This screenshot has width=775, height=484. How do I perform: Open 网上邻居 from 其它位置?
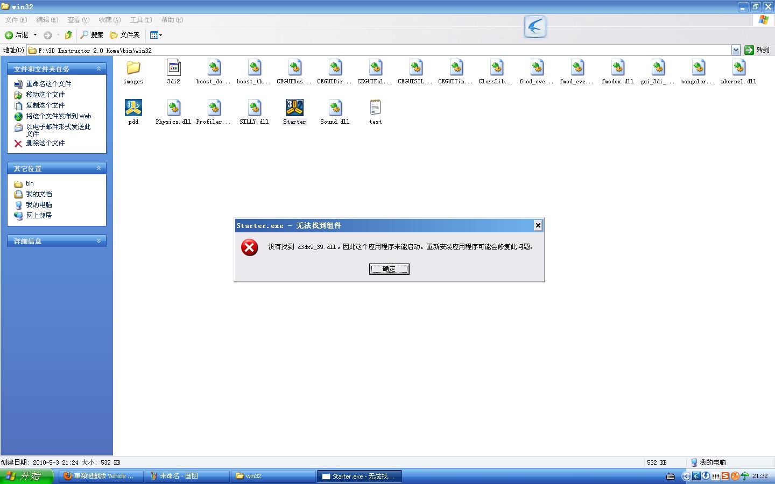click(x=39, y=216)
